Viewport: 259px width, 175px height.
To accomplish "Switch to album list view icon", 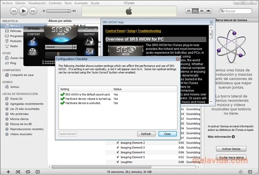I will tap(195, 11).
